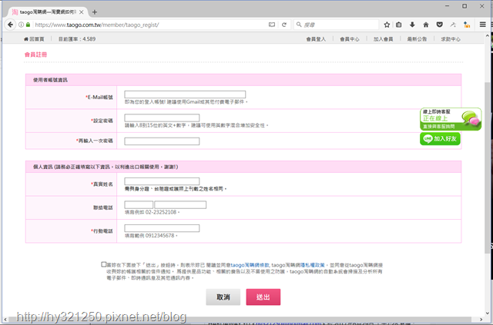Click the scroll-right arrow of the horizontal scrollbar
Screen dimensions: 493x325
tap(481, 320)
